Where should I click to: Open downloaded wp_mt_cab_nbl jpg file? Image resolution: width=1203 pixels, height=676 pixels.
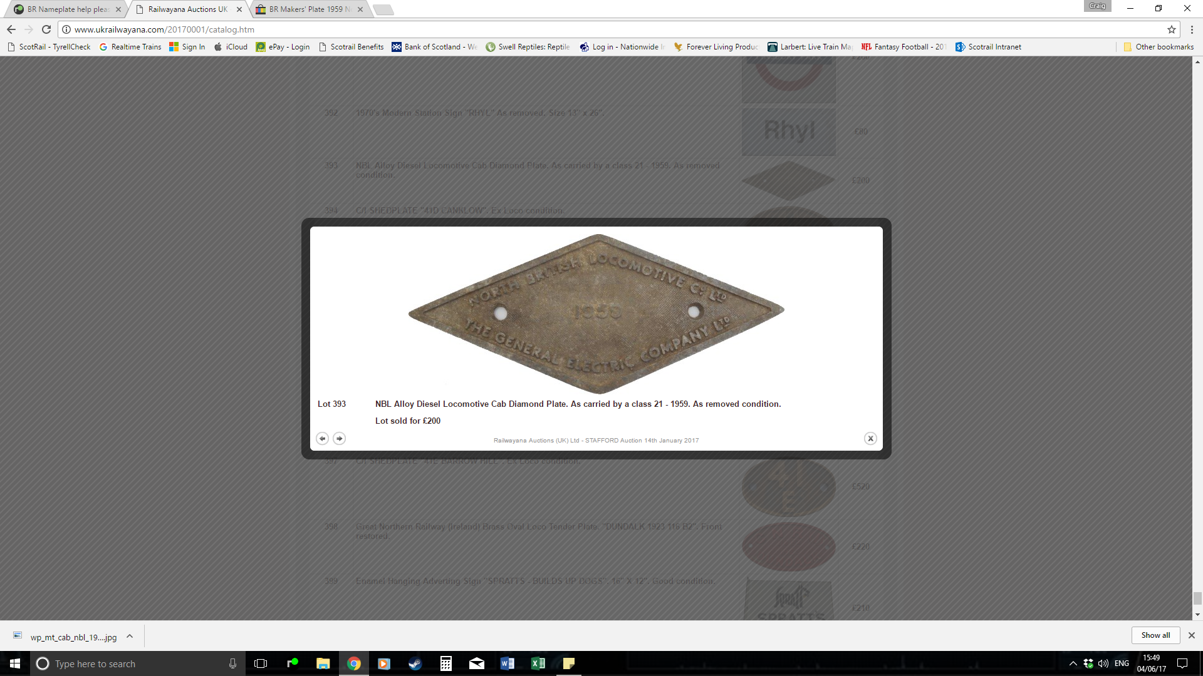pyautogui.click(x=65, y=637)
